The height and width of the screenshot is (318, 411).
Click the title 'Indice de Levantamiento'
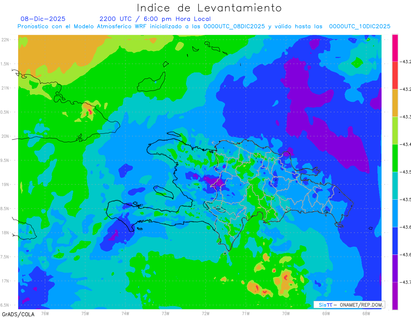(x=209, y=8)
